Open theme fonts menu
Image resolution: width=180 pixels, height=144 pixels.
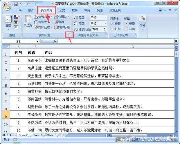(17, 22)
